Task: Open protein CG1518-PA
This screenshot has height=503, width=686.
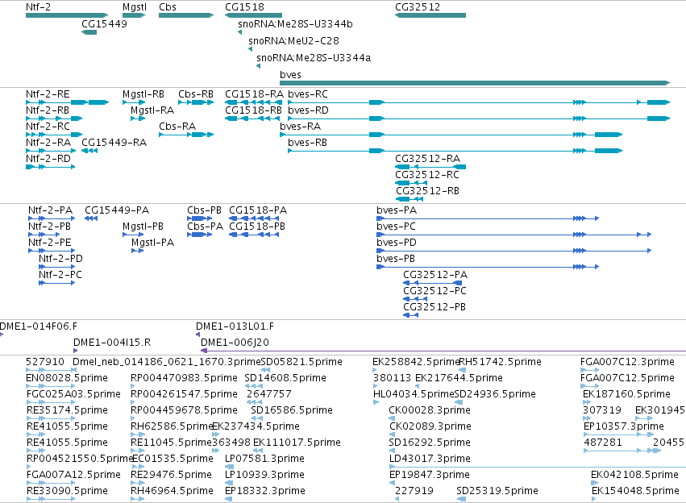Action: (258, 210)
